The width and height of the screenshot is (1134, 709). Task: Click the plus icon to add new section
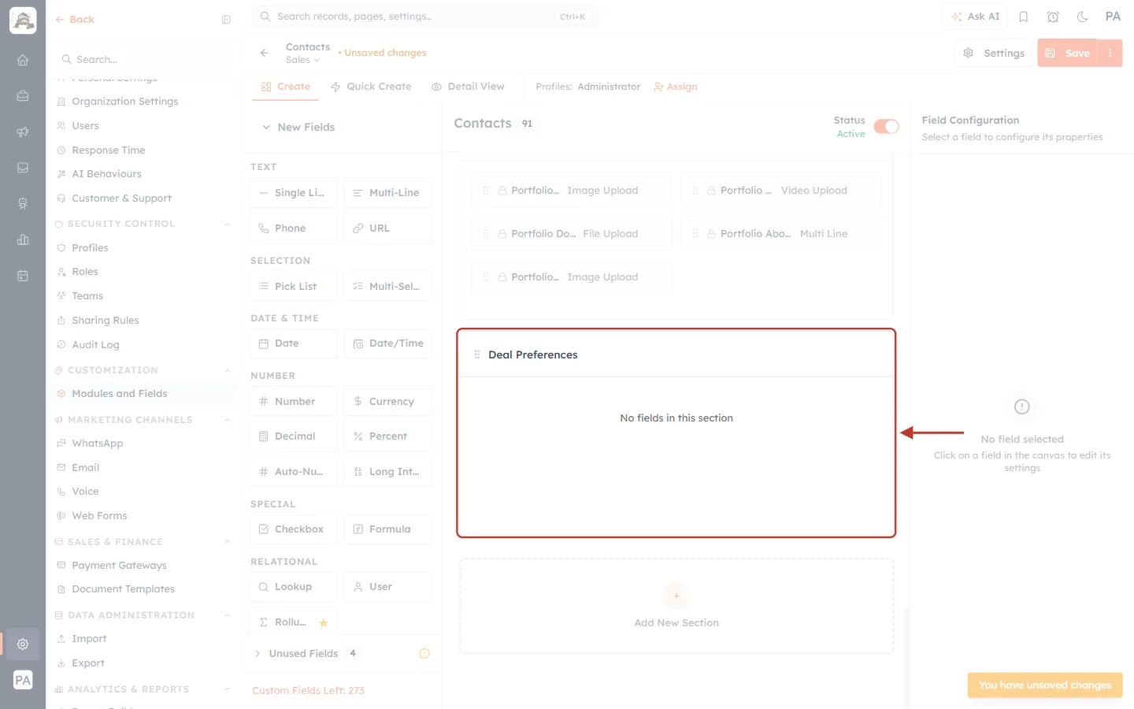click(x=676, y=596)
